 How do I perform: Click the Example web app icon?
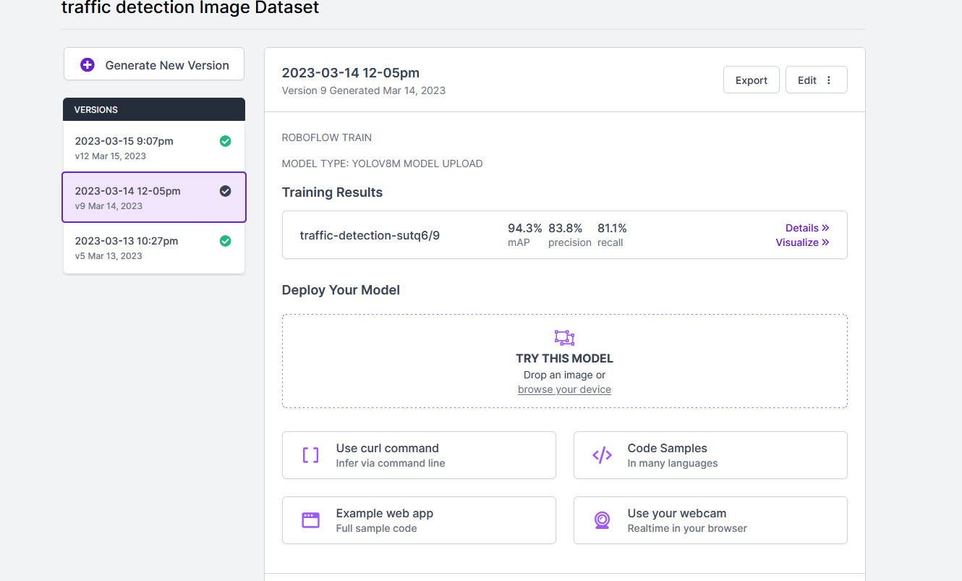coord(310,519)
